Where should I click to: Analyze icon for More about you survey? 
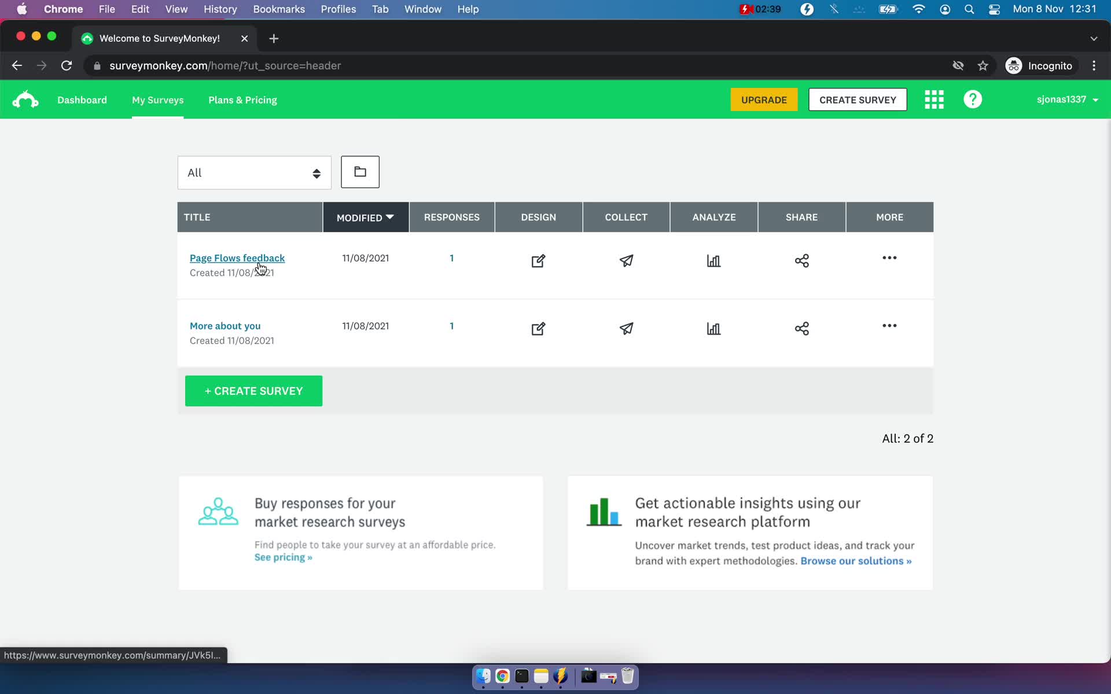point(713,328)
